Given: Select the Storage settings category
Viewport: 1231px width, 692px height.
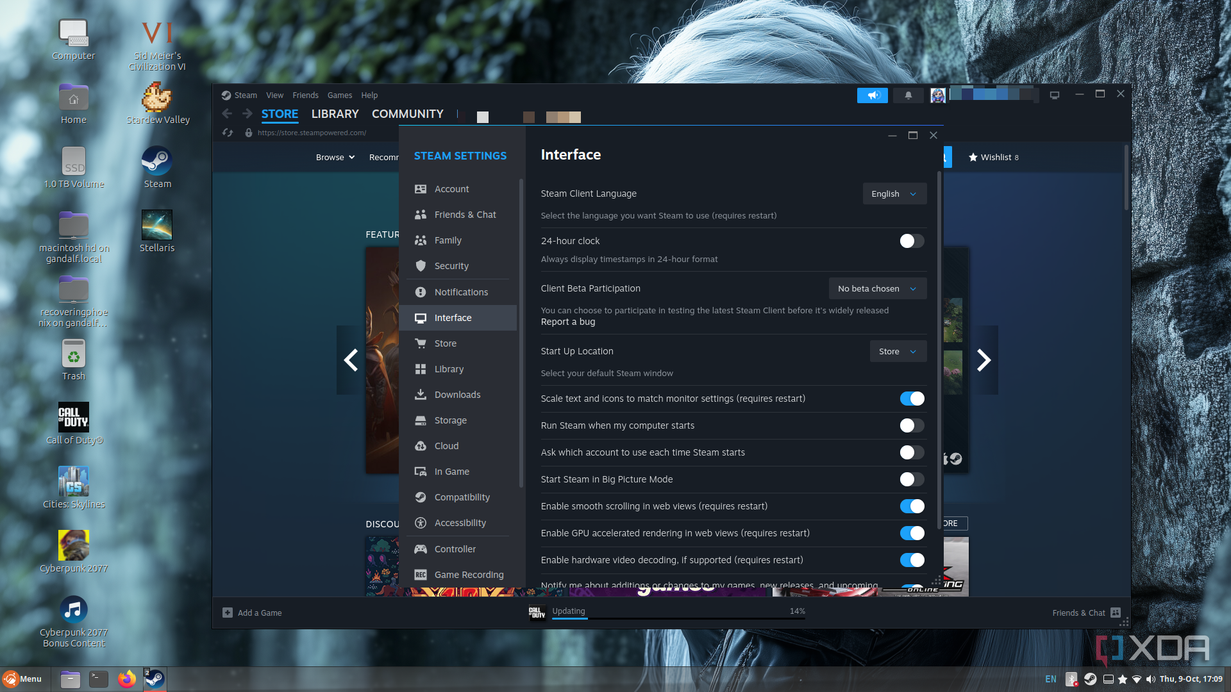Looking at the screenshot, I should tap(458, 420).
